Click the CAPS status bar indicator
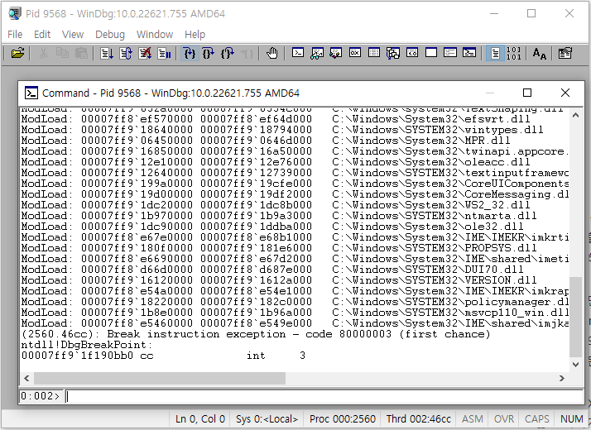This screenshot has width=591, height=430. pos(536,419)
